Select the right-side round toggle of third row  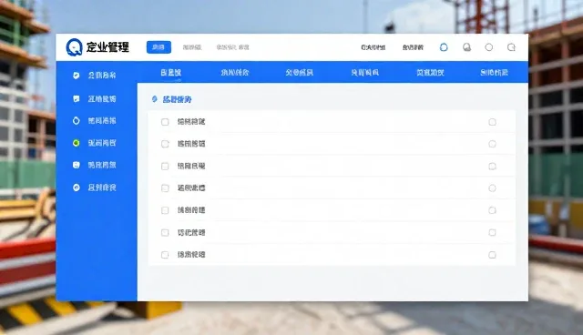[x=492, y=166]
